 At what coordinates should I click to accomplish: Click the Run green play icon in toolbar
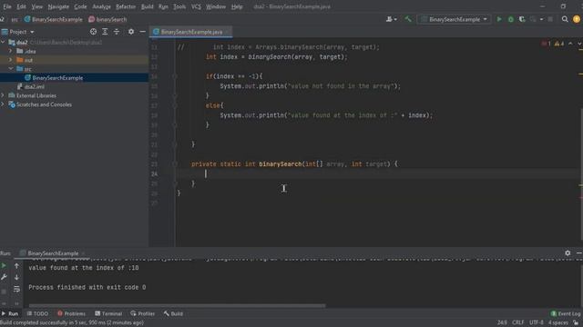tap(499, 19)
